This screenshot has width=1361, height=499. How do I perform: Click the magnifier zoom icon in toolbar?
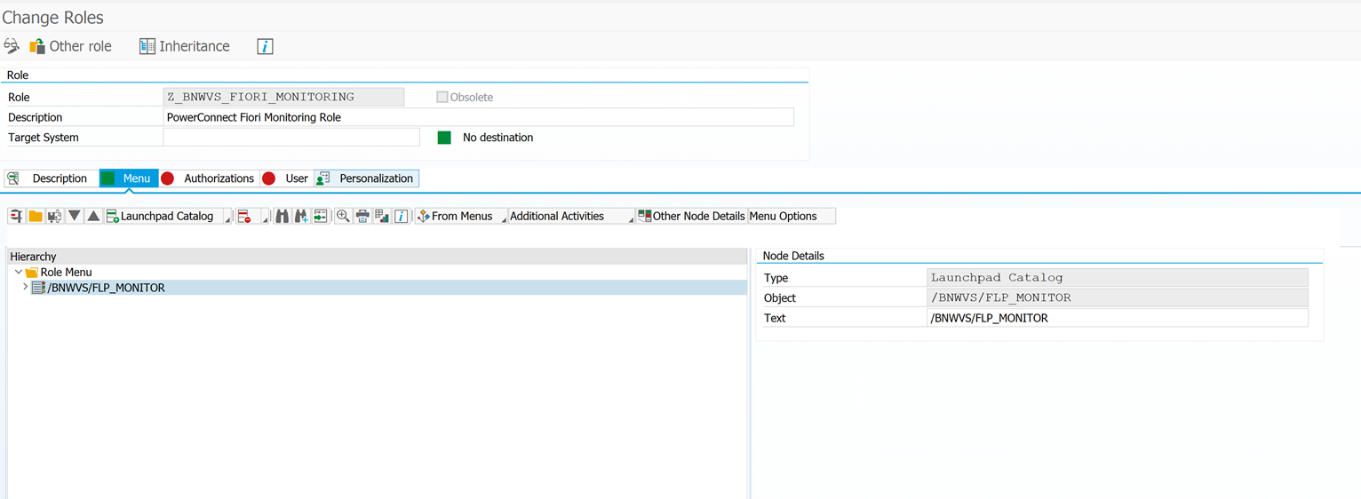click(343, 217)
